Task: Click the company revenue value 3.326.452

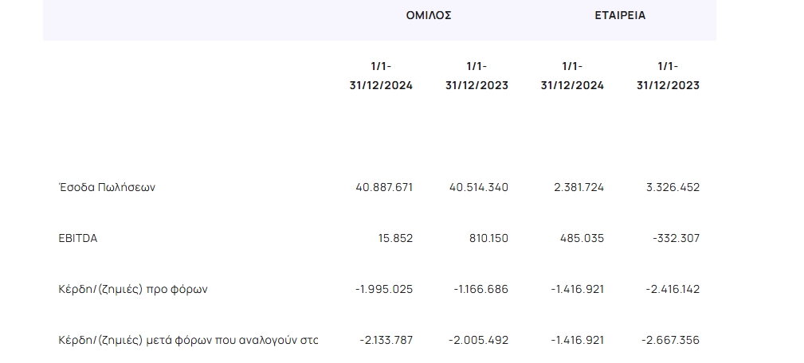Action: [x=673, y=187]
